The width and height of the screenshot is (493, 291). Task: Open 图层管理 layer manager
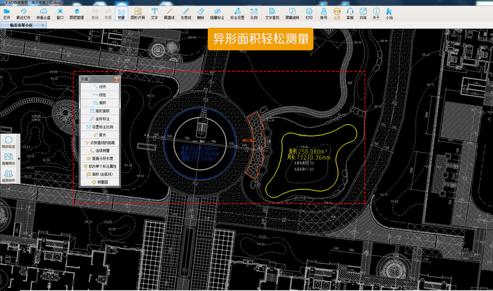tap(76, 13)
